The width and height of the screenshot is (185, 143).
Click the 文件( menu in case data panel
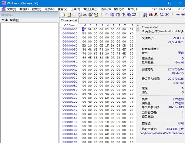coord(5,20)
